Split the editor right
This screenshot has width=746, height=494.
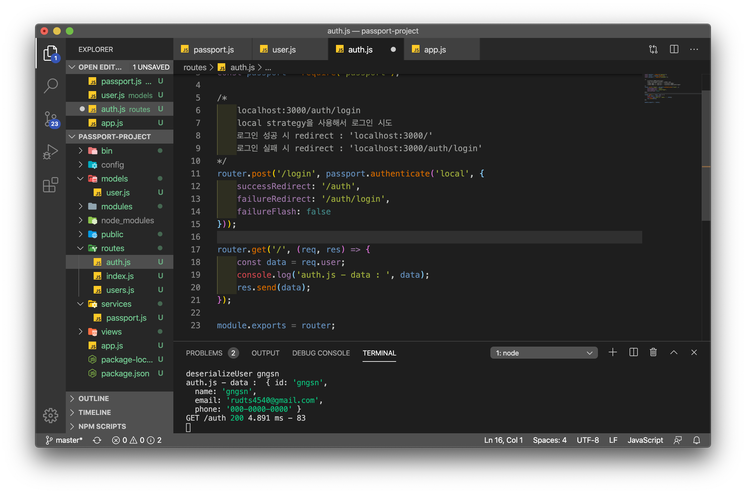pos(674,49)
